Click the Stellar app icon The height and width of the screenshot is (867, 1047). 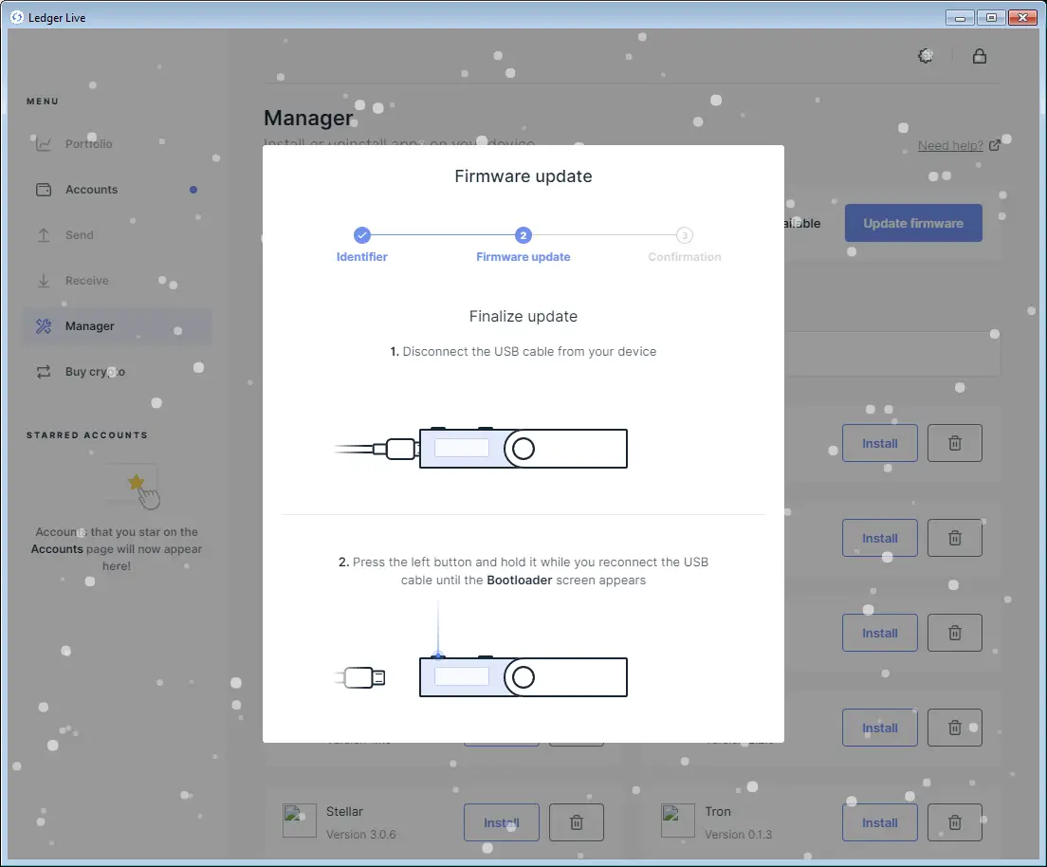click(299, 821)
